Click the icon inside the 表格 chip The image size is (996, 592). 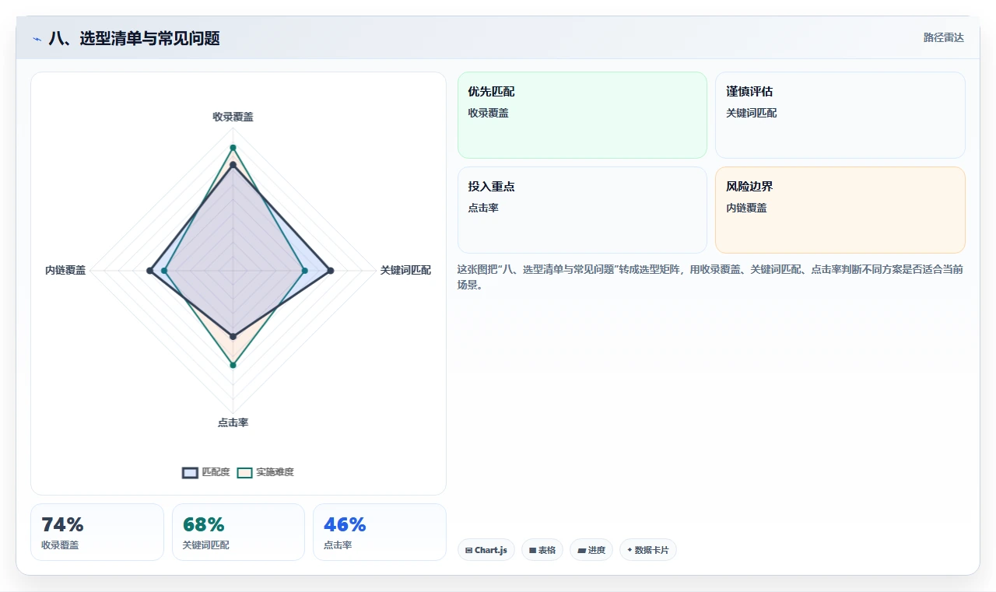(532, 550)
